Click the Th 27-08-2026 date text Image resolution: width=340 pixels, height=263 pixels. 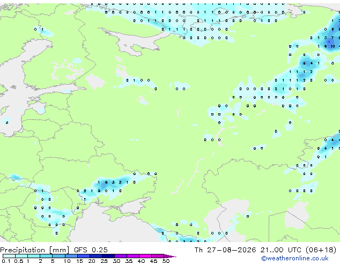(x=225, y=250)
